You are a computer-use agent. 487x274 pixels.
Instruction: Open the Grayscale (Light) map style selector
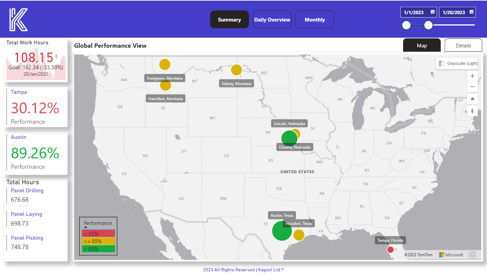[457, 64]
